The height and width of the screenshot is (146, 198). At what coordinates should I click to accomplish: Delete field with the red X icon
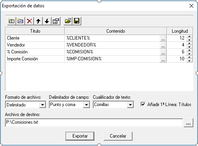pos(29,21)
